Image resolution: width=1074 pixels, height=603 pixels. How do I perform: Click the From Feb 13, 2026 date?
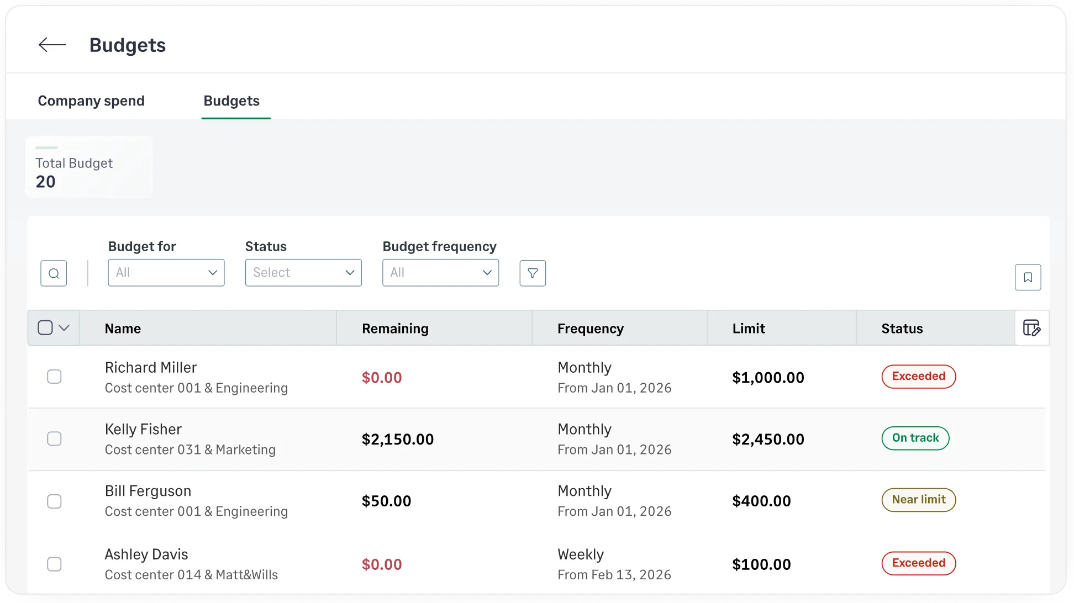(614, 575)
